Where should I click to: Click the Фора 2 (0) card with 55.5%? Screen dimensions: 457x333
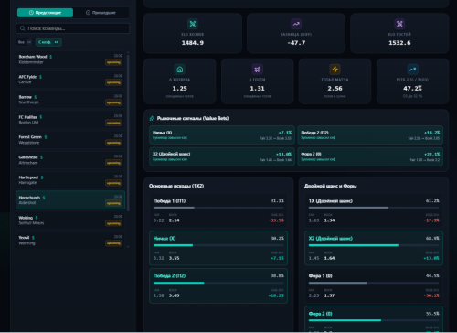pyautogui.click(x=374, y=319)
